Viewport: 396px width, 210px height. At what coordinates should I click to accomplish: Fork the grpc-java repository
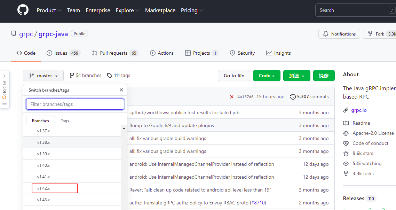380,34
